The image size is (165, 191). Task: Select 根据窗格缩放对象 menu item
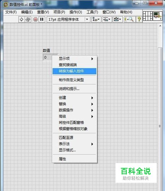[75, 129]
